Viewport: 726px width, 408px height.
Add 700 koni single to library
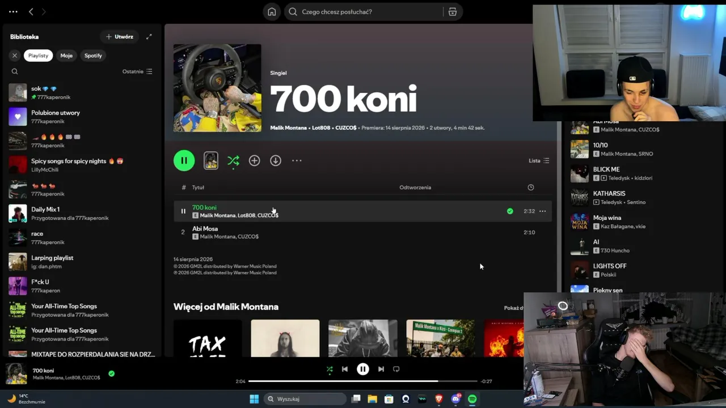click(254, 161)
